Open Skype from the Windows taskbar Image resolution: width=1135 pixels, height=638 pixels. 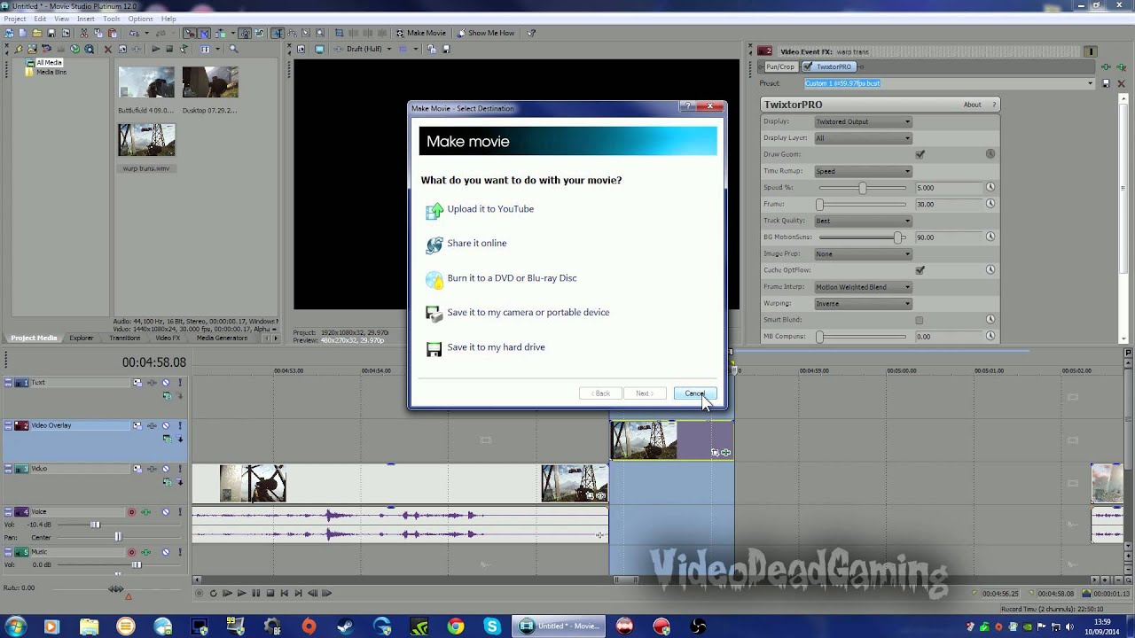(x=492, y=626)
